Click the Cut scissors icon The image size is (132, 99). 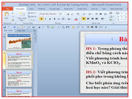12,13
